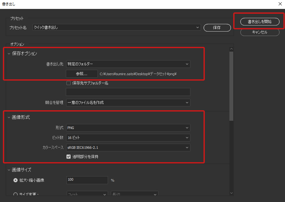285x202 pixels.
Task: Click the options panel scrollbar thumb
Action: [231, 86]
